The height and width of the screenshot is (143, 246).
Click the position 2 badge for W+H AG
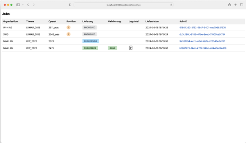point(68,28)
